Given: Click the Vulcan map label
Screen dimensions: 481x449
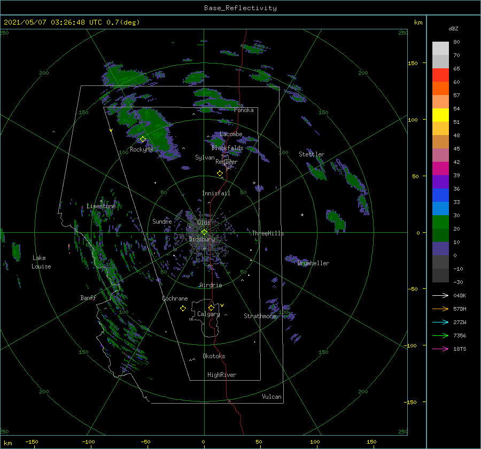Looking at the screenshot, I should point(272,397).
